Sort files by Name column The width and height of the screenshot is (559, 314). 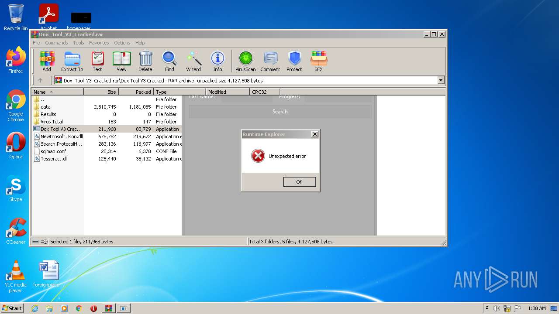pyautogui.click(x=57, y=92)
